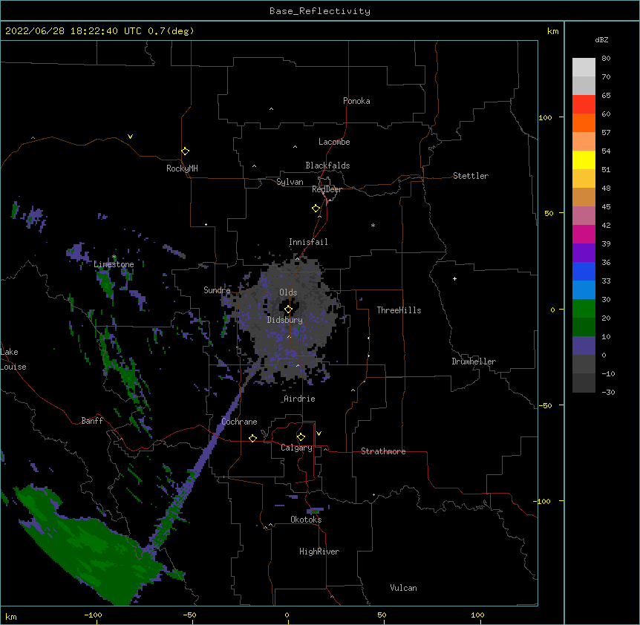640x625 pixels.
Task: Select the slate-blue swatch between 10 and 0
Action: 584,346
